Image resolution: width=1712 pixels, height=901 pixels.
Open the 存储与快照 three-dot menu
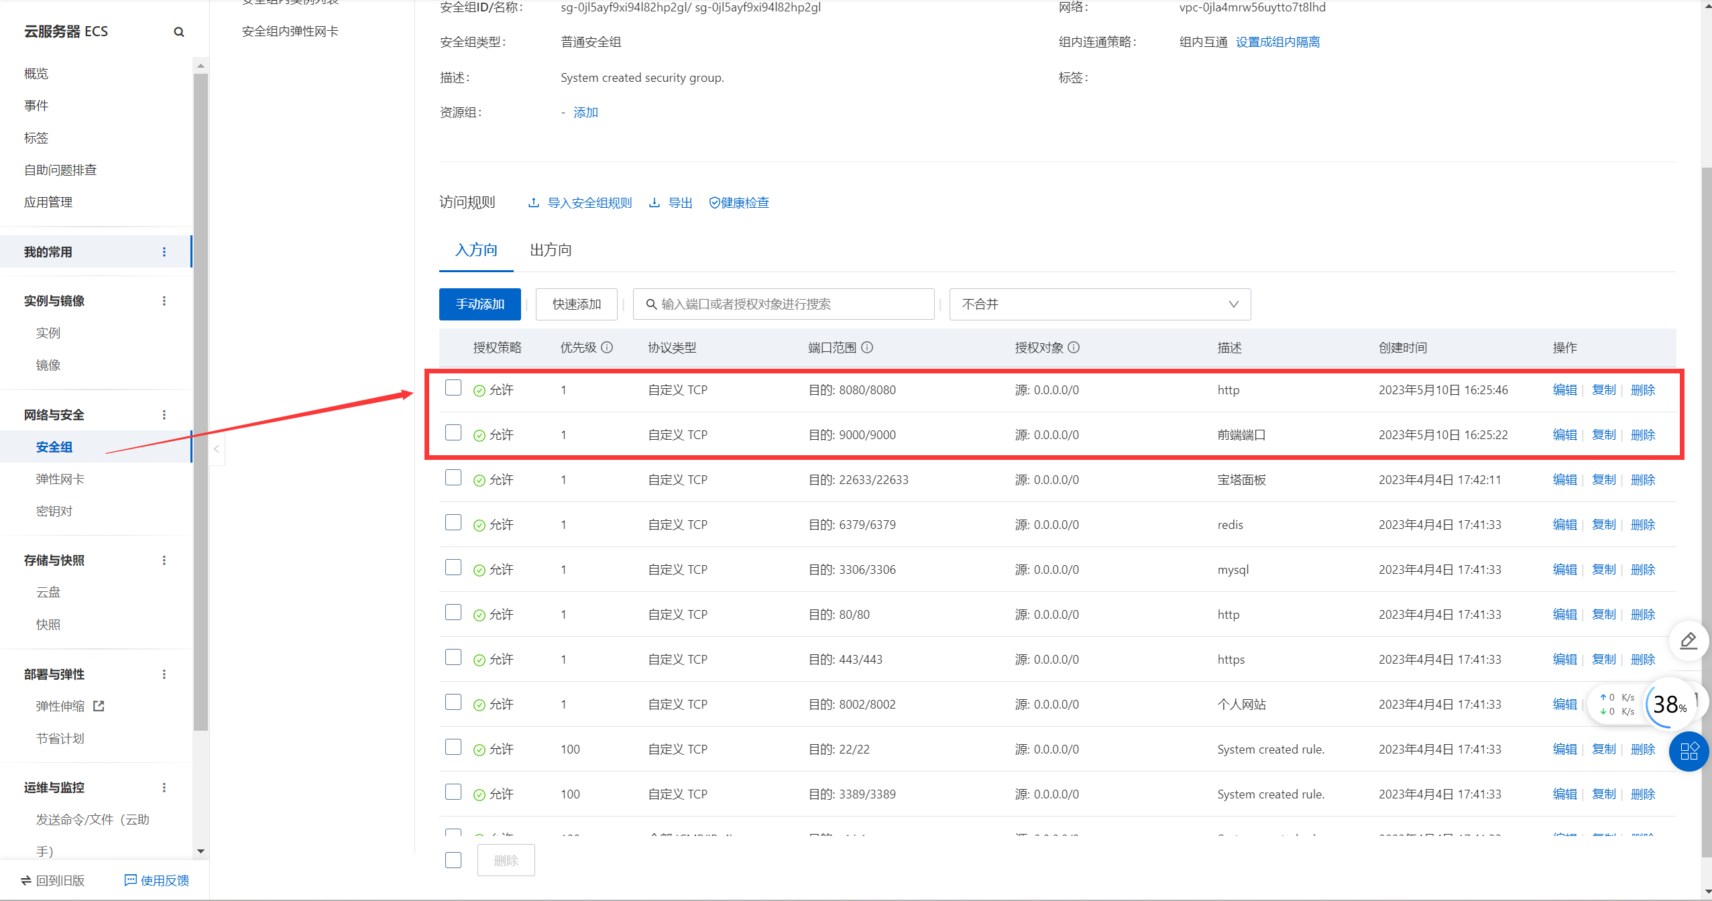pos(164,560)
